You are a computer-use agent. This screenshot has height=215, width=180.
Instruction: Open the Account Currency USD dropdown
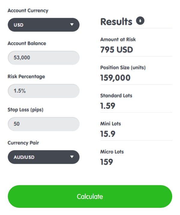click(x=43, y=25)
